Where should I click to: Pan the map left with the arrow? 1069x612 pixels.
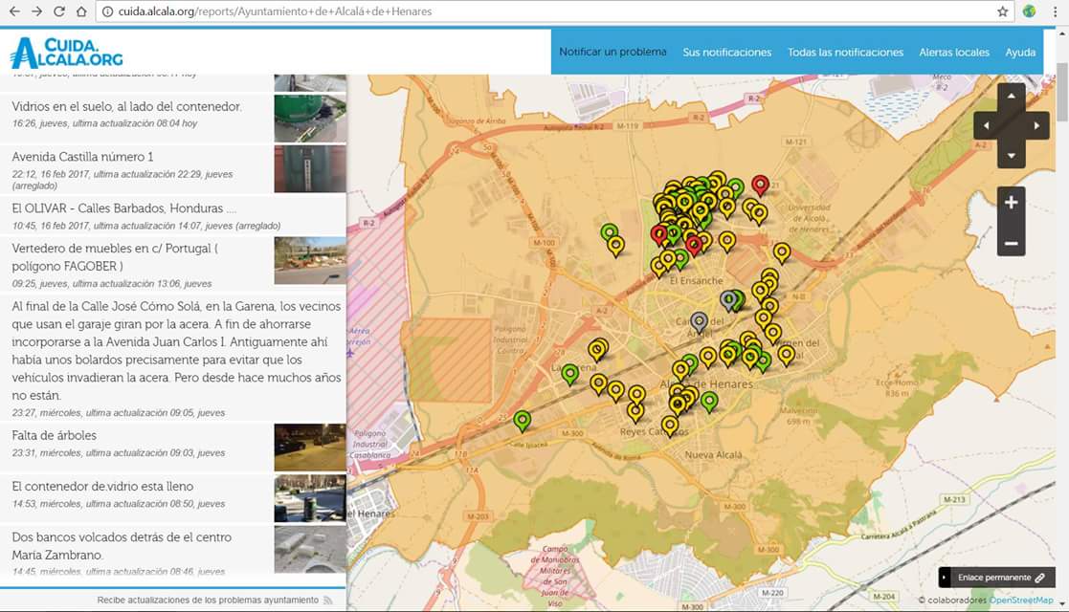[987, 125]
